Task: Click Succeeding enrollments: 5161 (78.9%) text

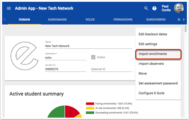Action: click(117, 113)
